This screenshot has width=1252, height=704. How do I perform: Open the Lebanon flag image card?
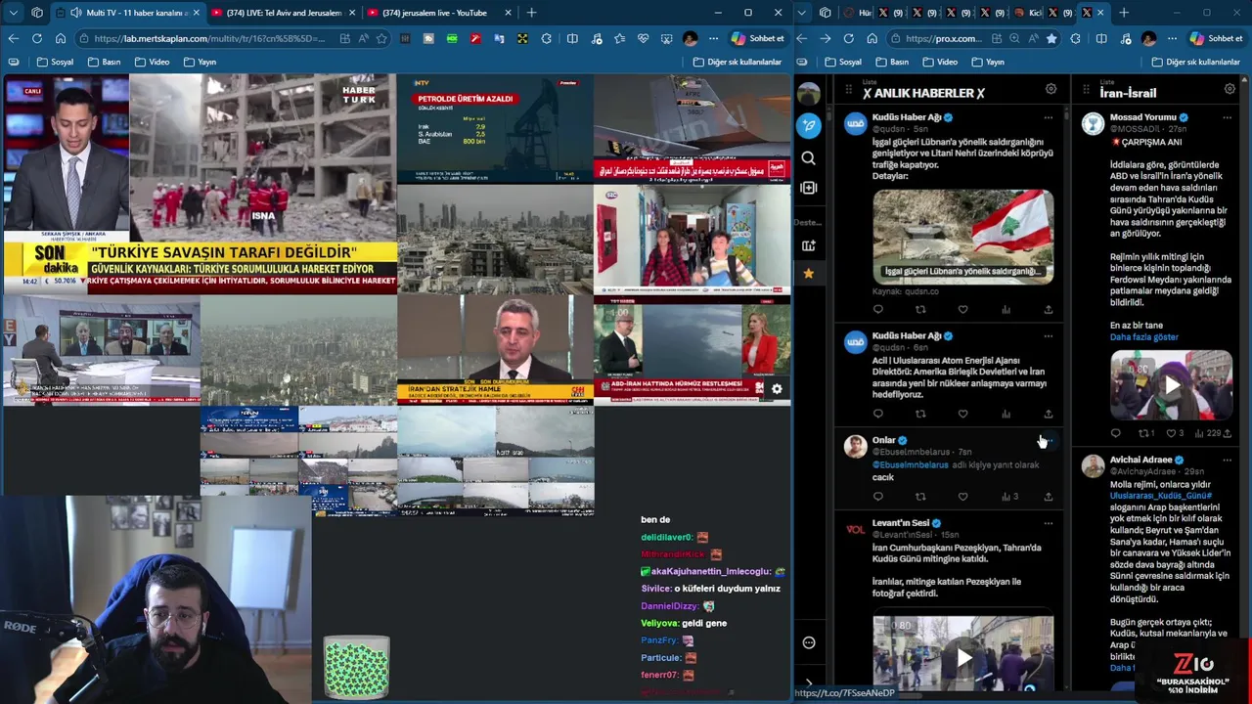(963, 237)
